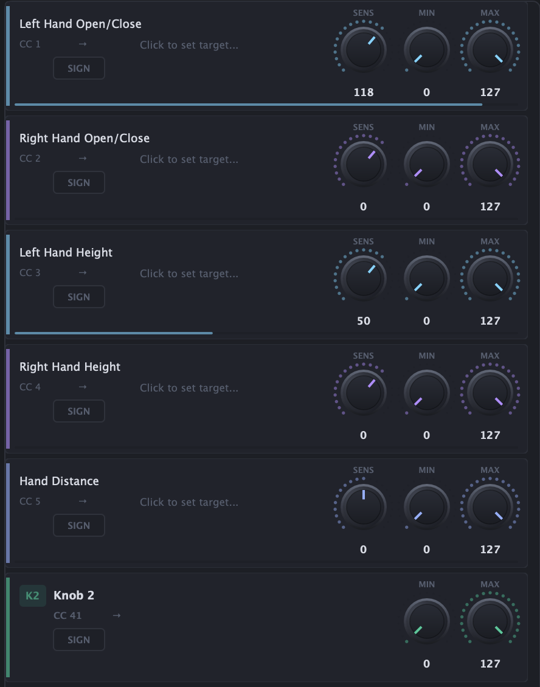Click the MAX knob for Left Hand Height
The height and width of the screenshot is (687, 540).
click(x=490, y=278)
